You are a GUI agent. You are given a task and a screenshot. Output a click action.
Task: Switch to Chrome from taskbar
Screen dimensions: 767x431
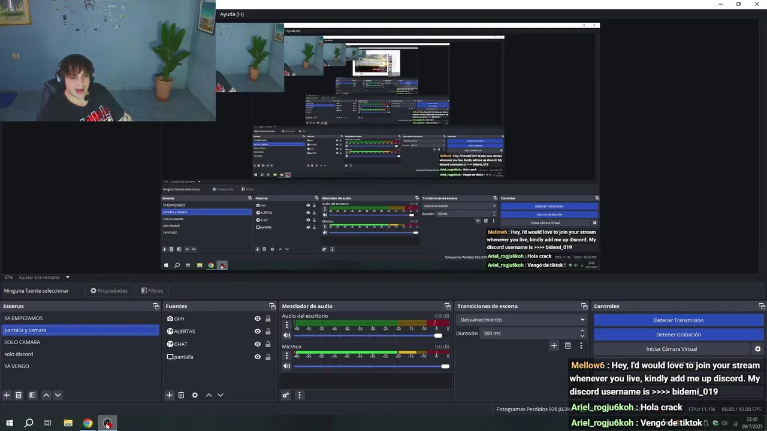click(x=88, y=423)
